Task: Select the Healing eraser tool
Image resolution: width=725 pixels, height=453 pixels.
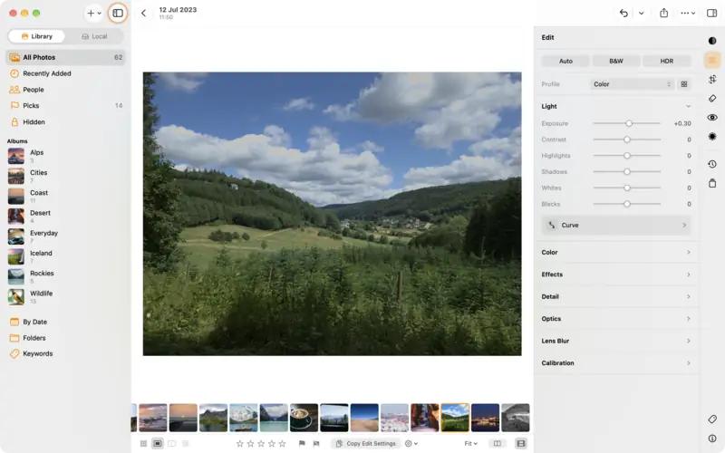Action: (x=712, y=98)
